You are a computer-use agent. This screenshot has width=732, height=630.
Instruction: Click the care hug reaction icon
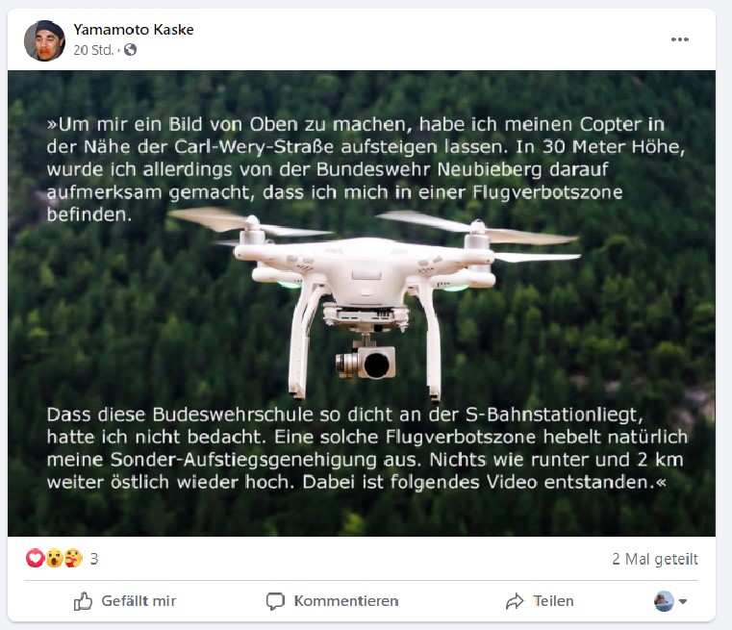click(x=73, y=558)
